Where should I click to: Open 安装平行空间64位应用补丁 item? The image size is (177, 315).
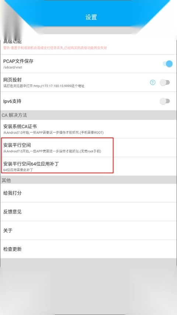point(88,166)
